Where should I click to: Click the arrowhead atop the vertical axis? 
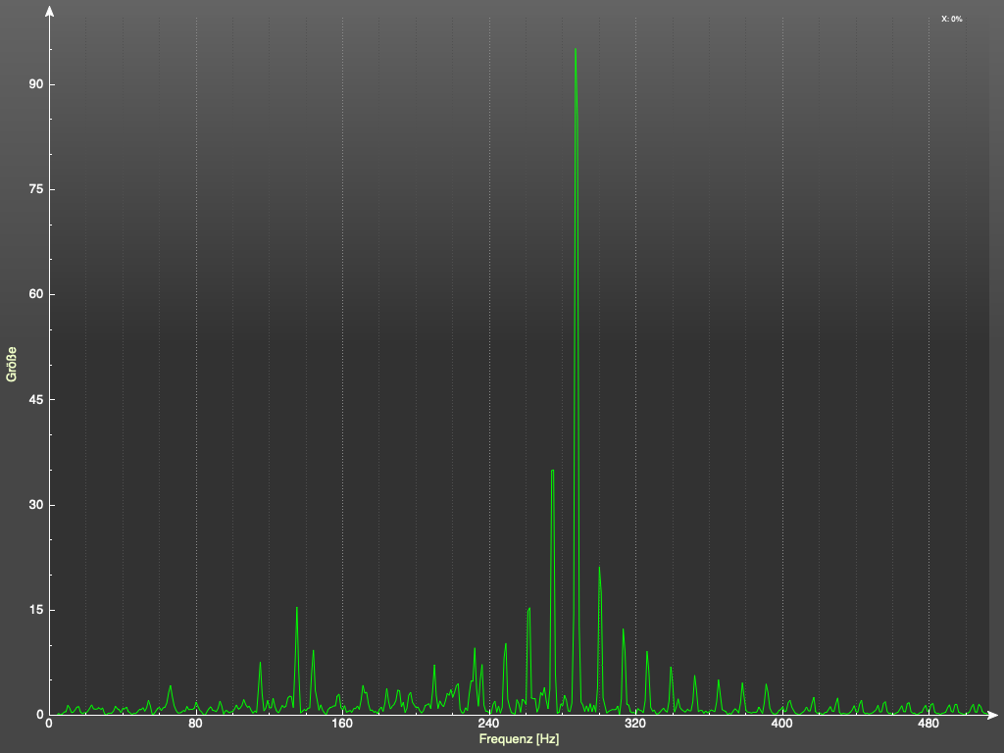[x=49, y=12]
